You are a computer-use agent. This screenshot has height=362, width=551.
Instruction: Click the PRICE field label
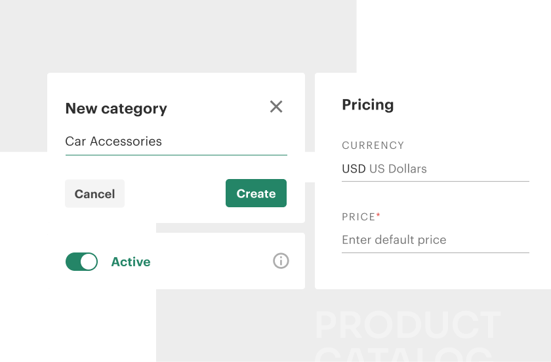pos(359,217)
